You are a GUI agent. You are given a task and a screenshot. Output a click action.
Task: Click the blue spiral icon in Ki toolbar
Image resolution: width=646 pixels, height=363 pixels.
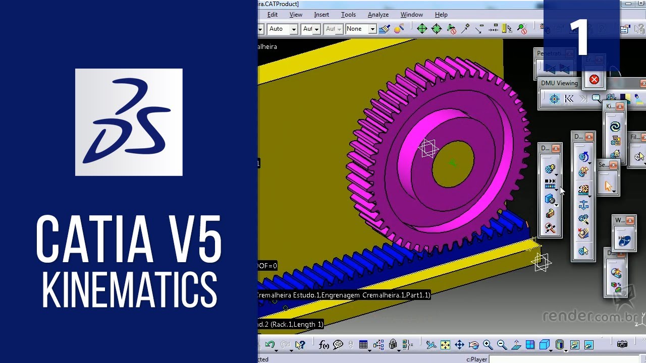tap(615, 127)
